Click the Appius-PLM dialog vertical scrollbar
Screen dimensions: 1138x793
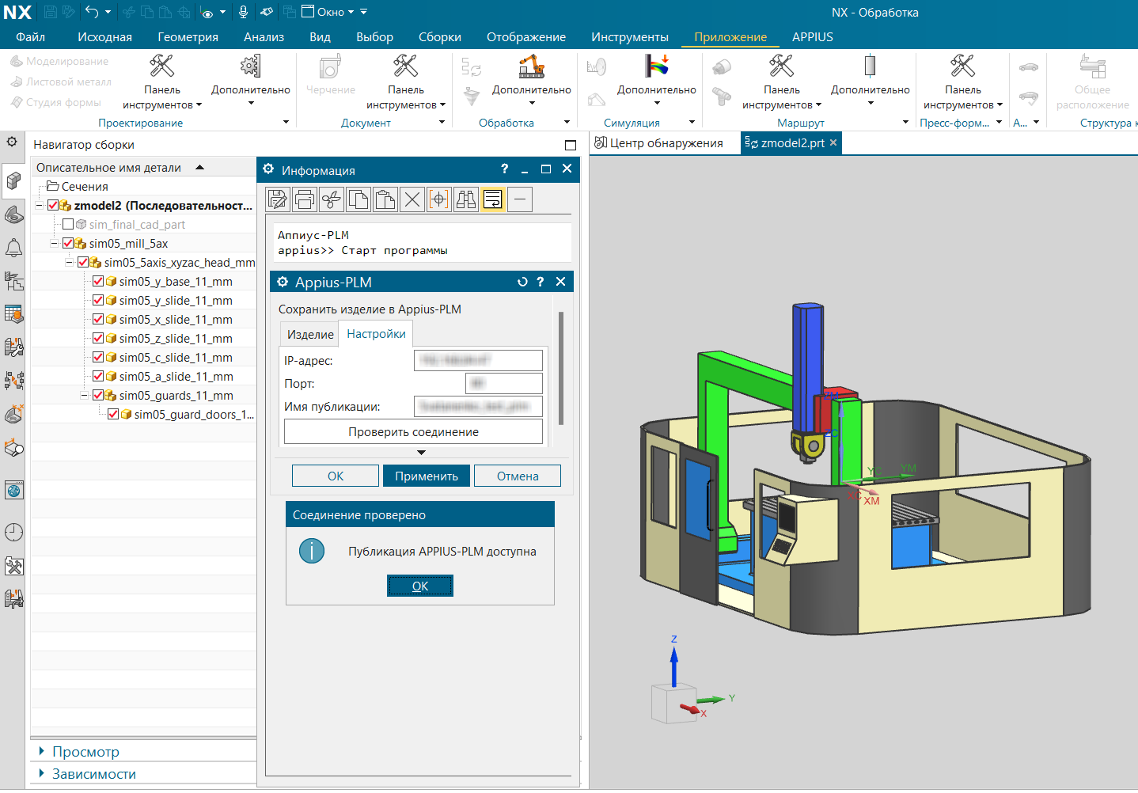[561, 368]
